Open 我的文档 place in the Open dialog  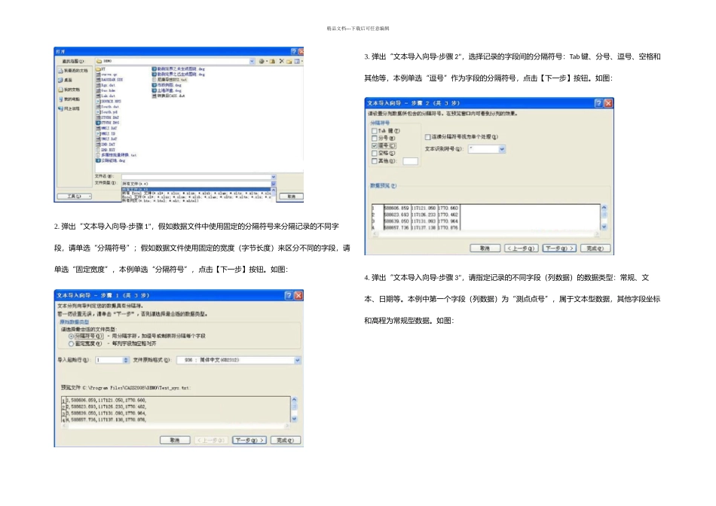click(x=69, y=90)
